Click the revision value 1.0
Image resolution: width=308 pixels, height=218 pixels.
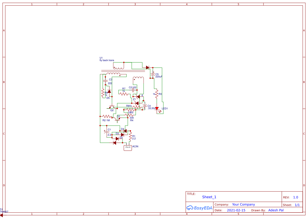[295, 197]
